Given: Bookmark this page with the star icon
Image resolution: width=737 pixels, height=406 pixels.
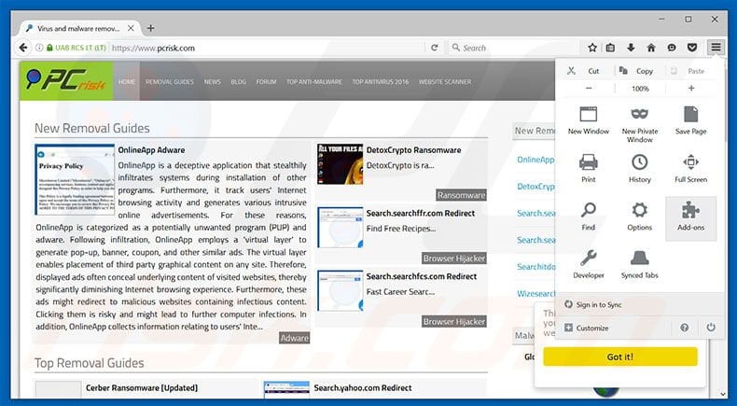Looking at the screenshot, I should [x=592, y=48].
